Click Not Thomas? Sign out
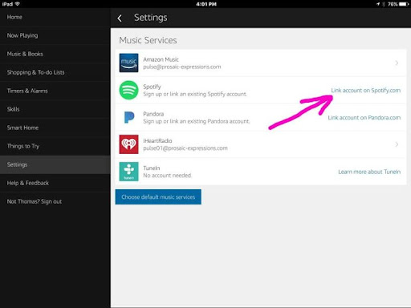The height and width of the screenshot is (308, 411). pyautogui.click(x=55, y=201)
